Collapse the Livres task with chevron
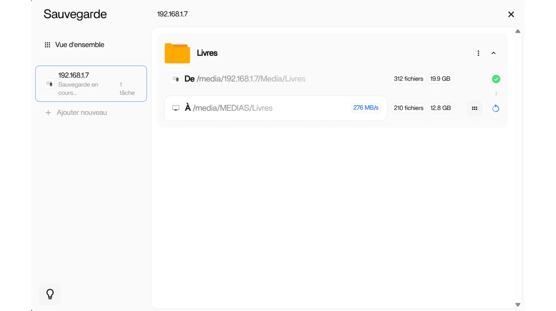The image size is (556, 311). pyautogui.click(x=493, y=53)
